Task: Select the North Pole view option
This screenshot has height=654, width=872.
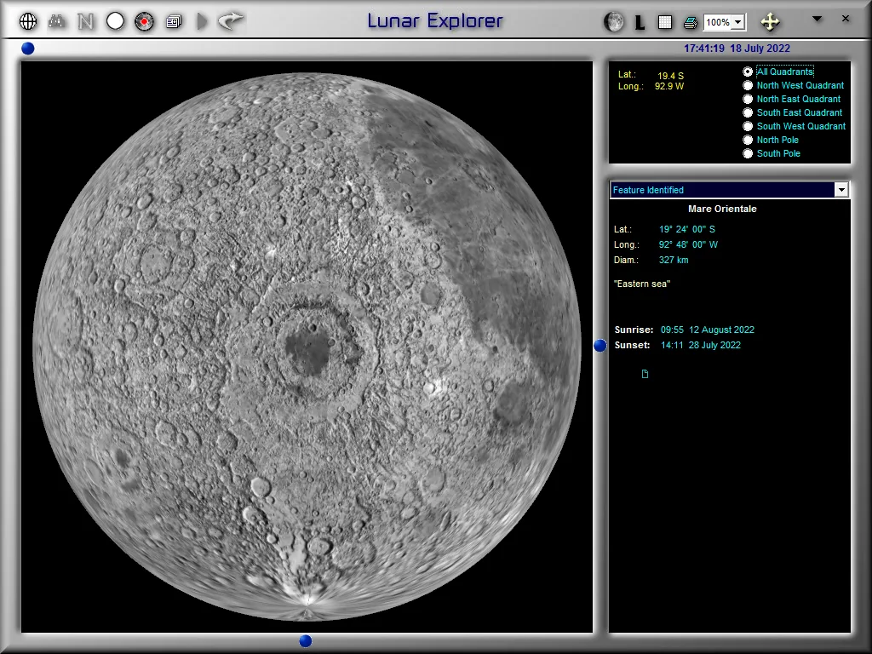Action: 748,140
